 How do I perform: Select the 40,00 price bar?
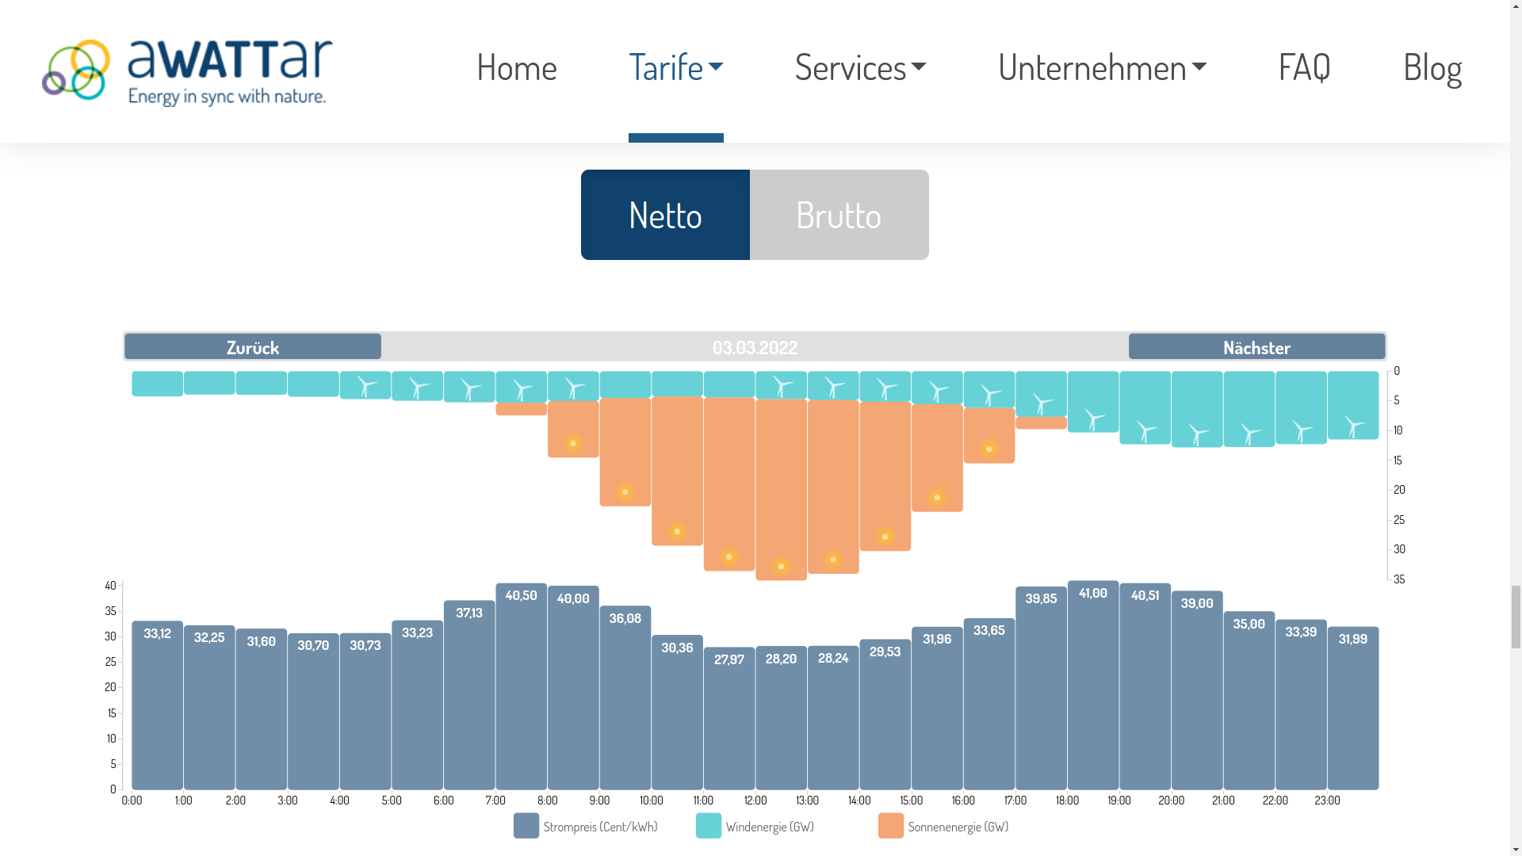coord(573,688)
